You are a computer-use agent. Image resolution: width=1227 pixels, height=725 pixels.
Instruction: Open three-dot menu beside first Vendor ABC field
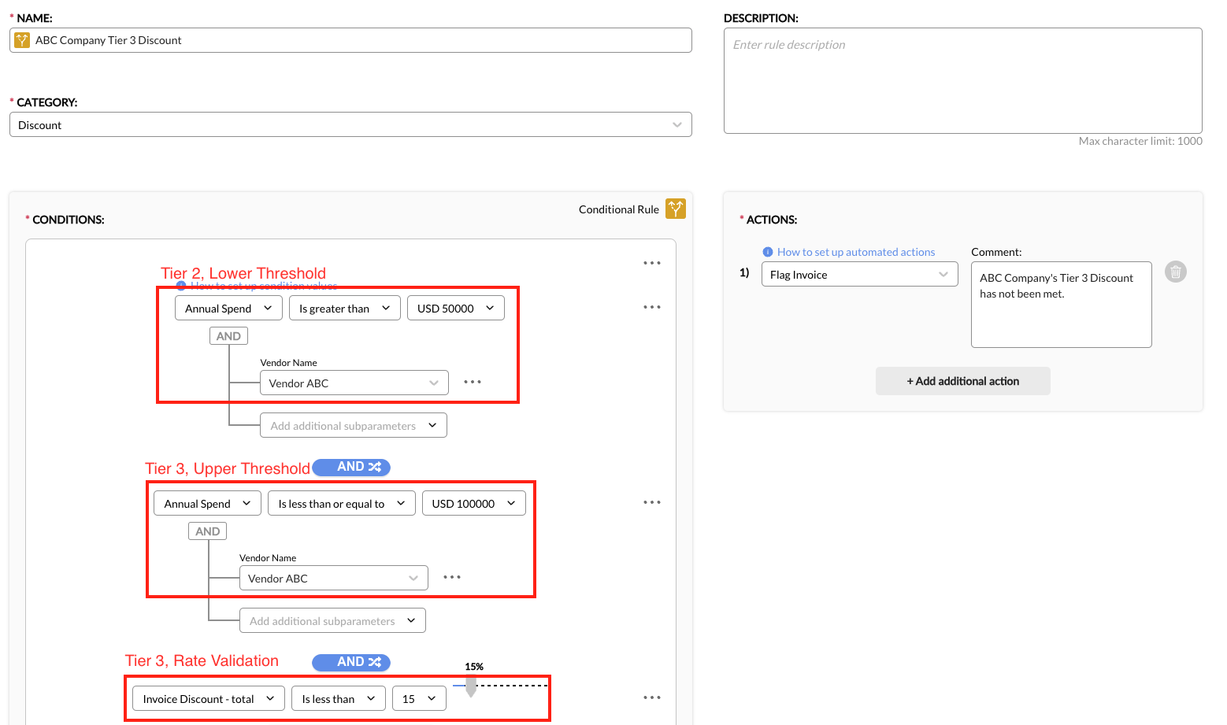point(472,382)
